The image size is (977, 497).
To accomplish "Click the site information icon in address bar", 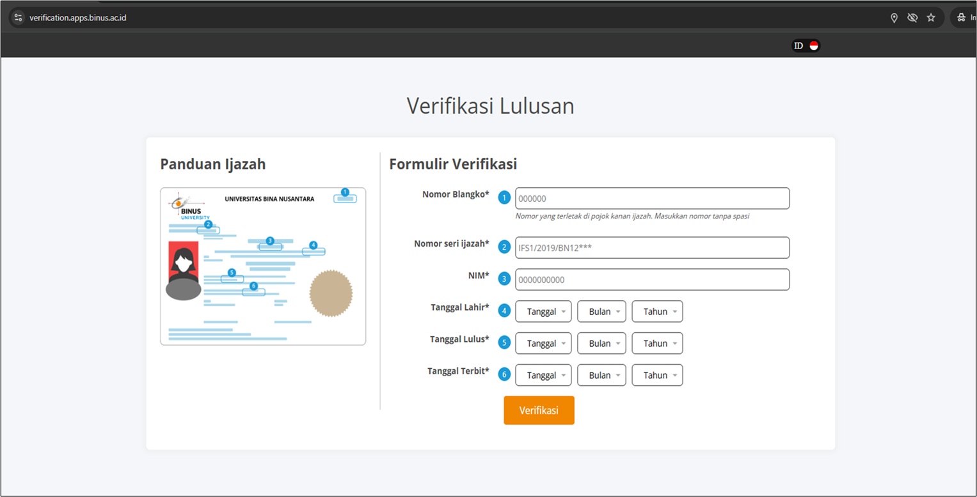I will (x=18, y=18).
